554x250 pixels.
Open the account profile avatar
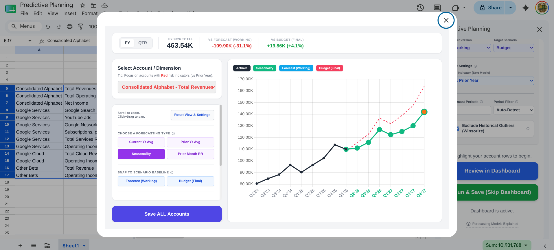[542, 8]
